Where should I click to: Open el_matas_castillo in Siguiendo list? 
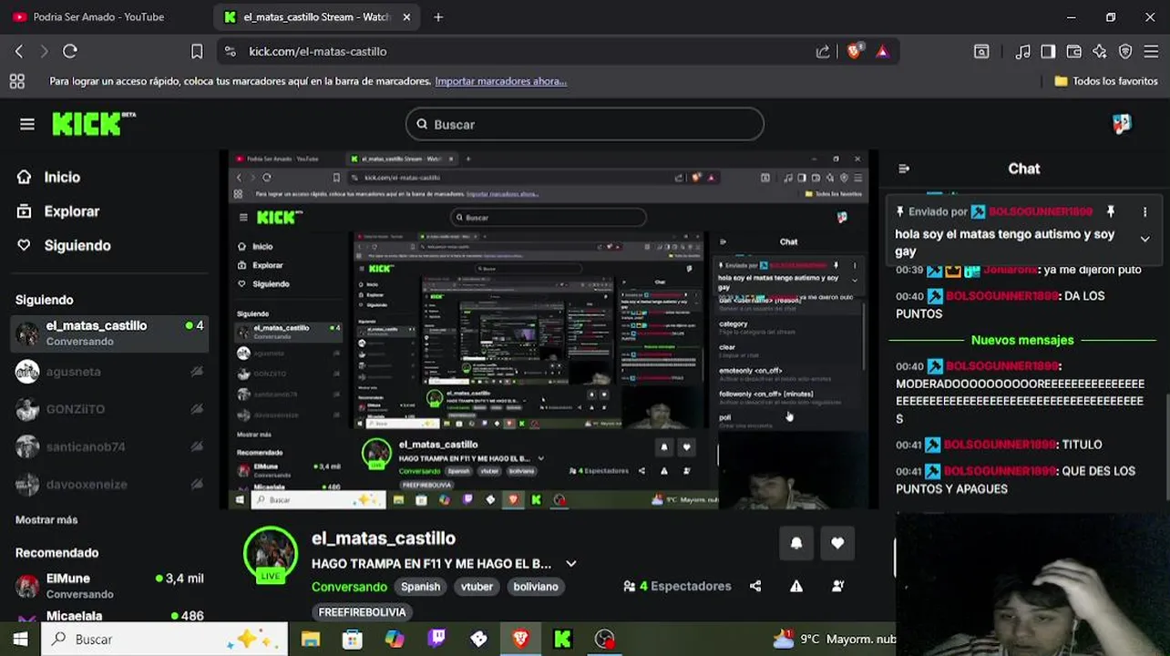109,333
